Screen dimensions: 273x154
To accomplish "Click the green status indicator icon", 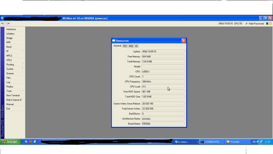I will pos(267,24).
